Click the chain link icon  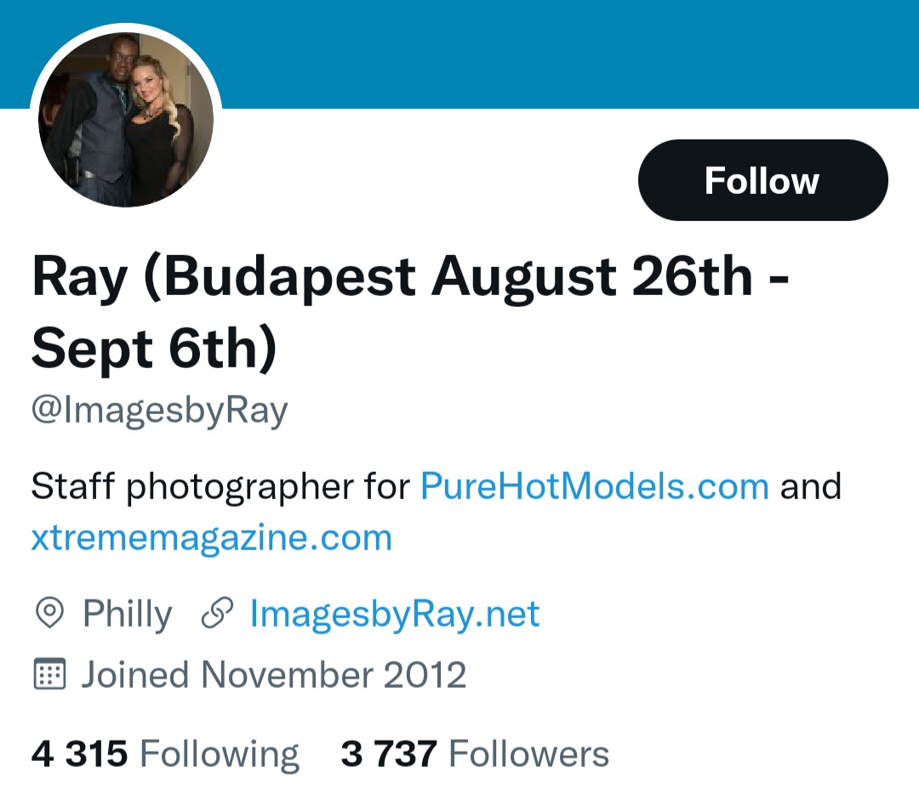[x=217, y=613]
